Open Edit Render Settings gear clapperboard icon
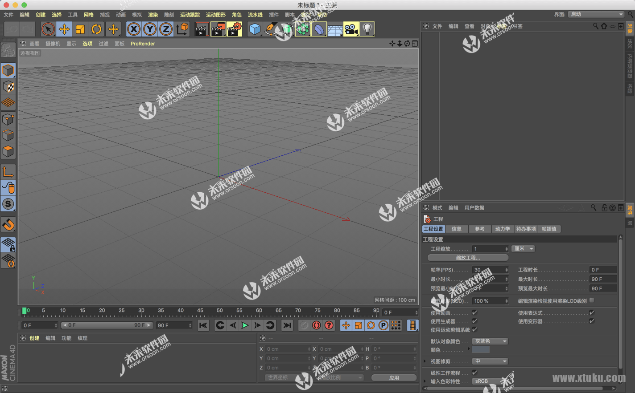The image size is (635, 393). pos(235,29)
